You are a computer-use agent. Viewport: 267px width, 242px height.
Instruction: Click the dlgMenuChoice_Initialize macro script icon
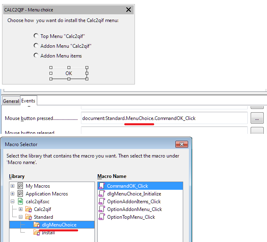point(102,193)
